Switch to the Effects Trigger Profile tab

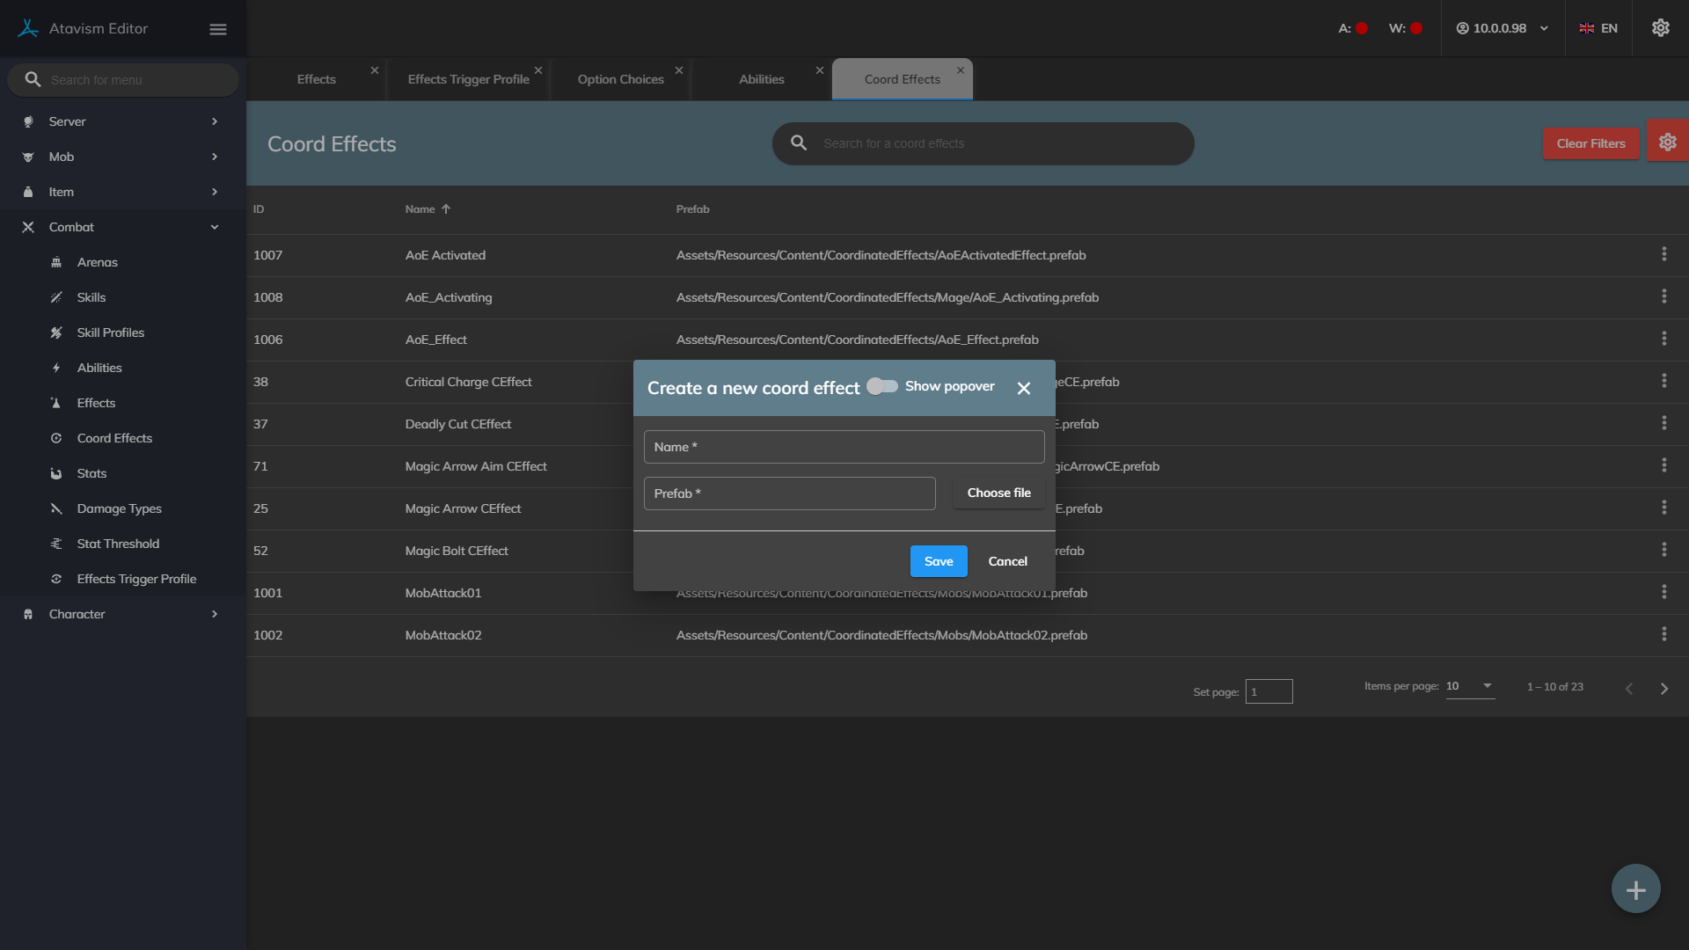tap(468, 79)
